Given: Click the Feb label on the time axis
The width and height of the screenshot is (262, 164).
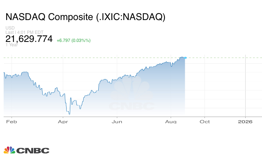Looking at the screenshot, I should tap(12, 122).
